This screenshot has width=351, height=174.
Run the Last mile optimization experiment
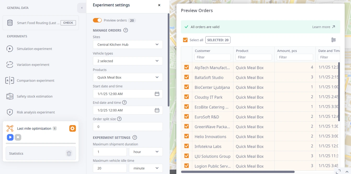pyautogui.click(x=10, y=137)
